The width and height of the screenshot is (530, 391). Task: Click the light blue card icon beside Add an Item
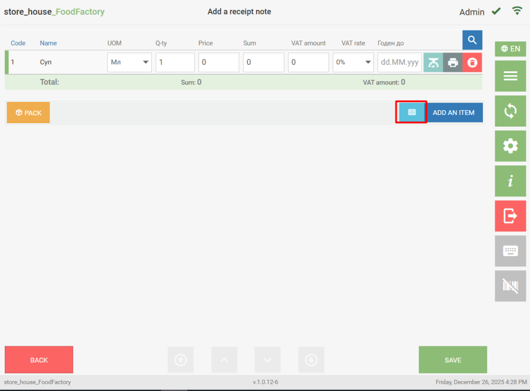[x=412, y=112]
